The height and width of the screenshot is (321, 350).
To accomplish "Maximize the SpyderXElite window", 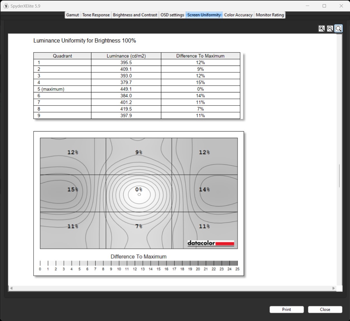I will click(x=324, y=6).
